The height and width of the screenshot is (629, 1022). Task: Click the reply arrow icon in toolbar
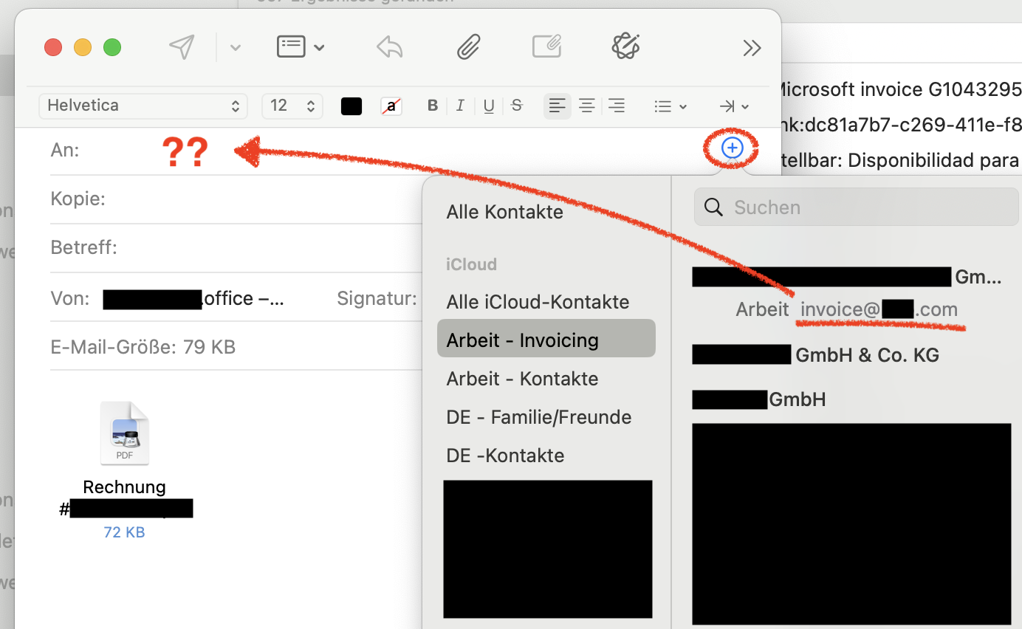click(x=390, y=47)
